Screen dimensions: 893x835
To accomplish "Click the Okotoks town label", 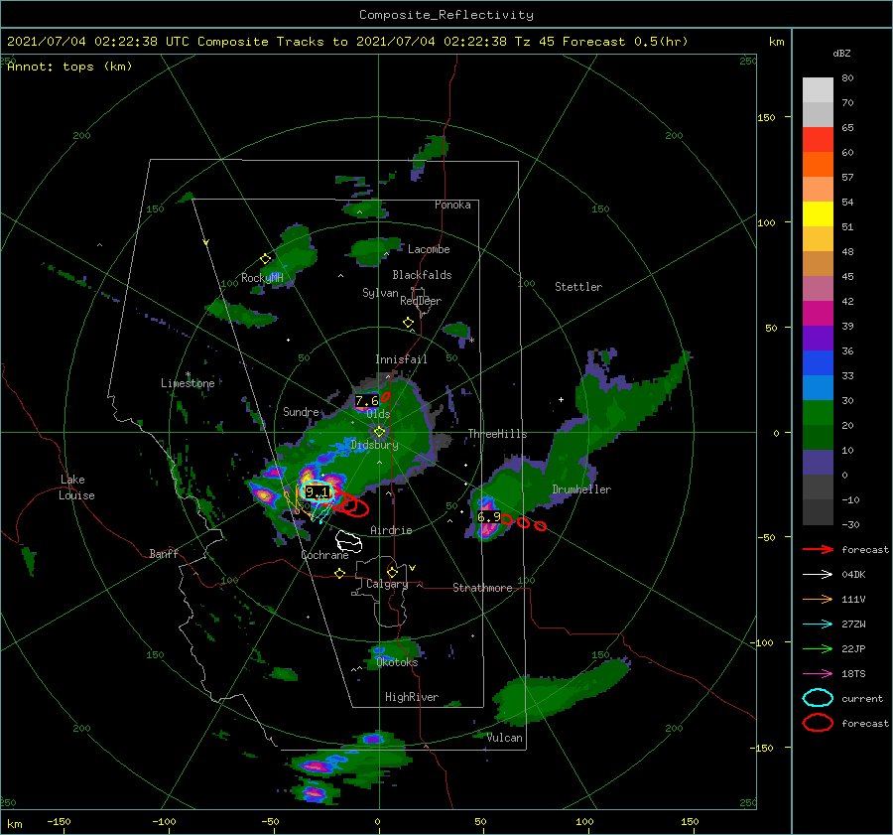I will point(397,662).
